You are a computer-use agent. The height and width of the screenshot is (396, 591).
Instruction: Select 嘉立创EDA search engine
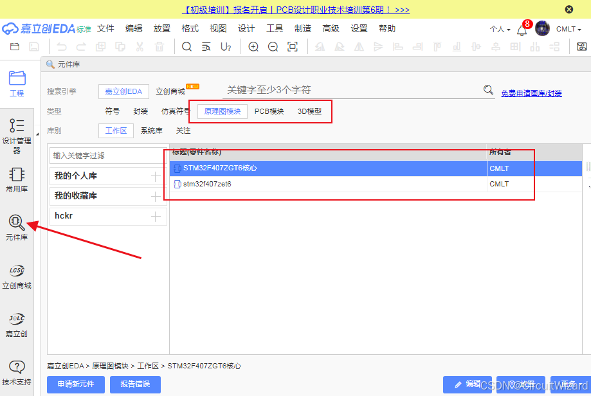pyautogui.click(x=123, y=91)
